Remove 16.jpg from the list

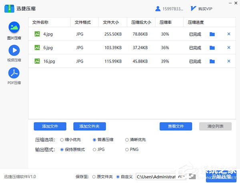click(x=229, y=61)
